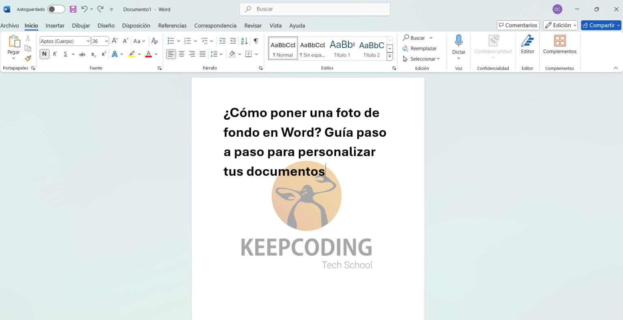Click the Pegar (Paste) icon
This screenshot has width=623, height=320.
click(x=13, y=42)
